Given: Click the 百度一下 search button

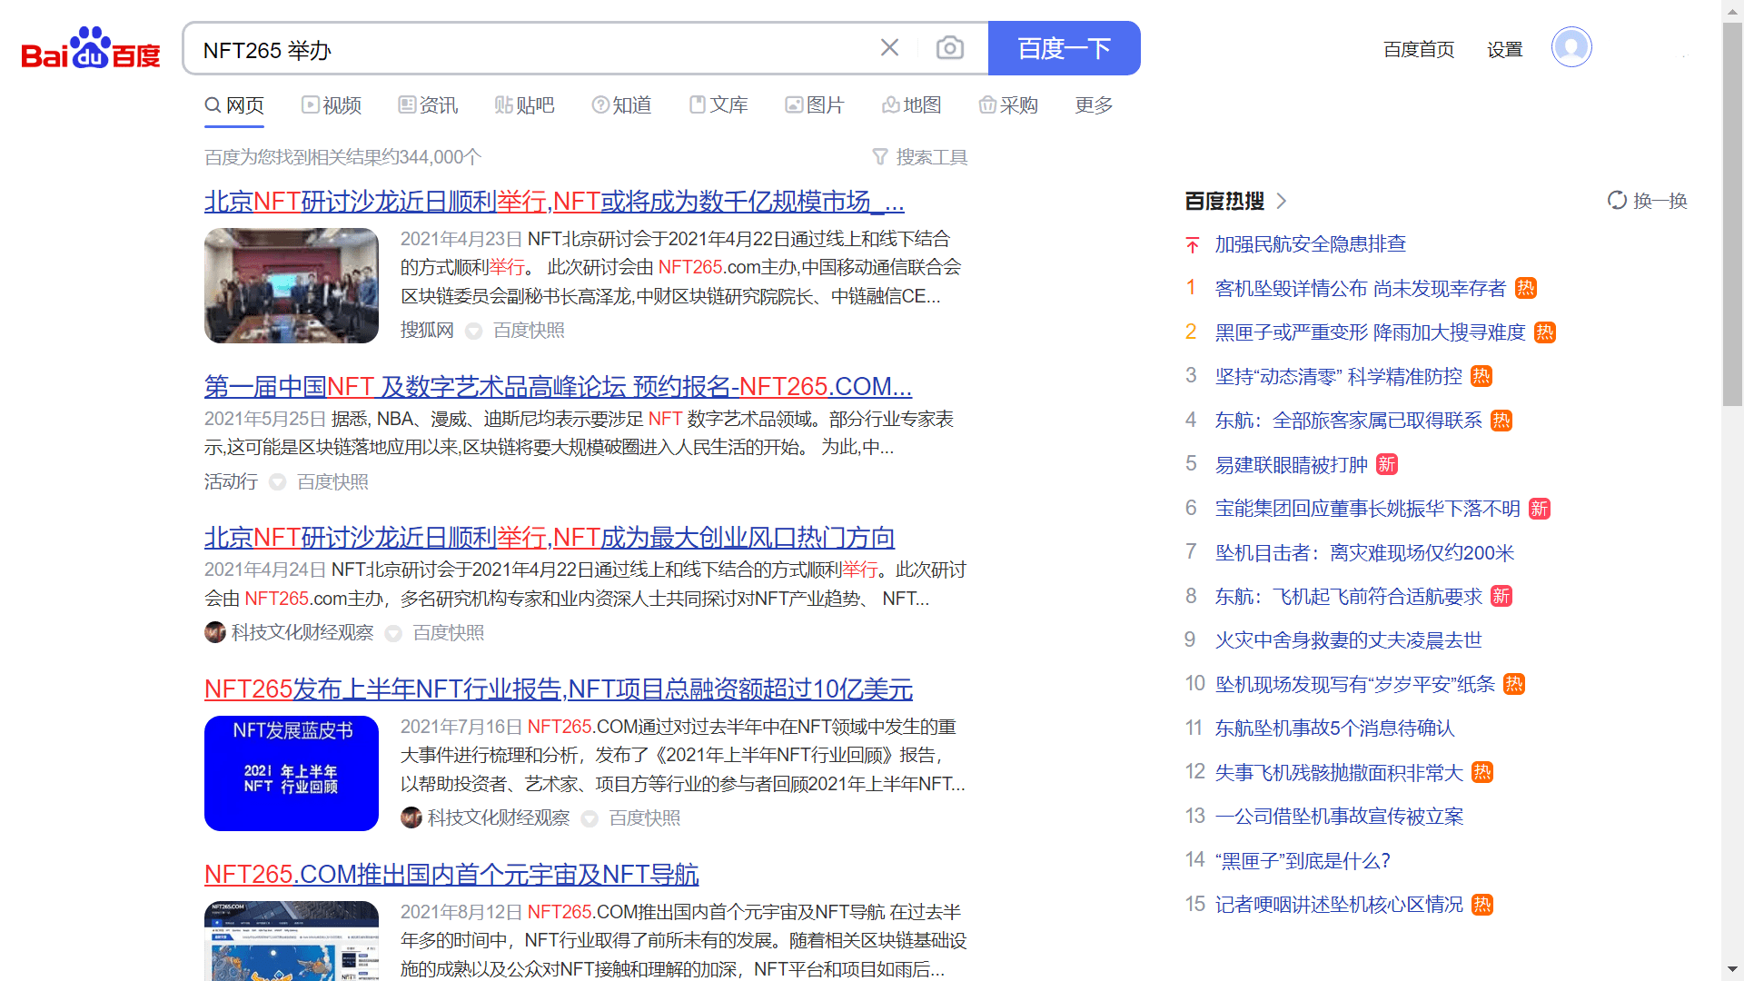Looking at the screenshot, I should point(1064,48).
